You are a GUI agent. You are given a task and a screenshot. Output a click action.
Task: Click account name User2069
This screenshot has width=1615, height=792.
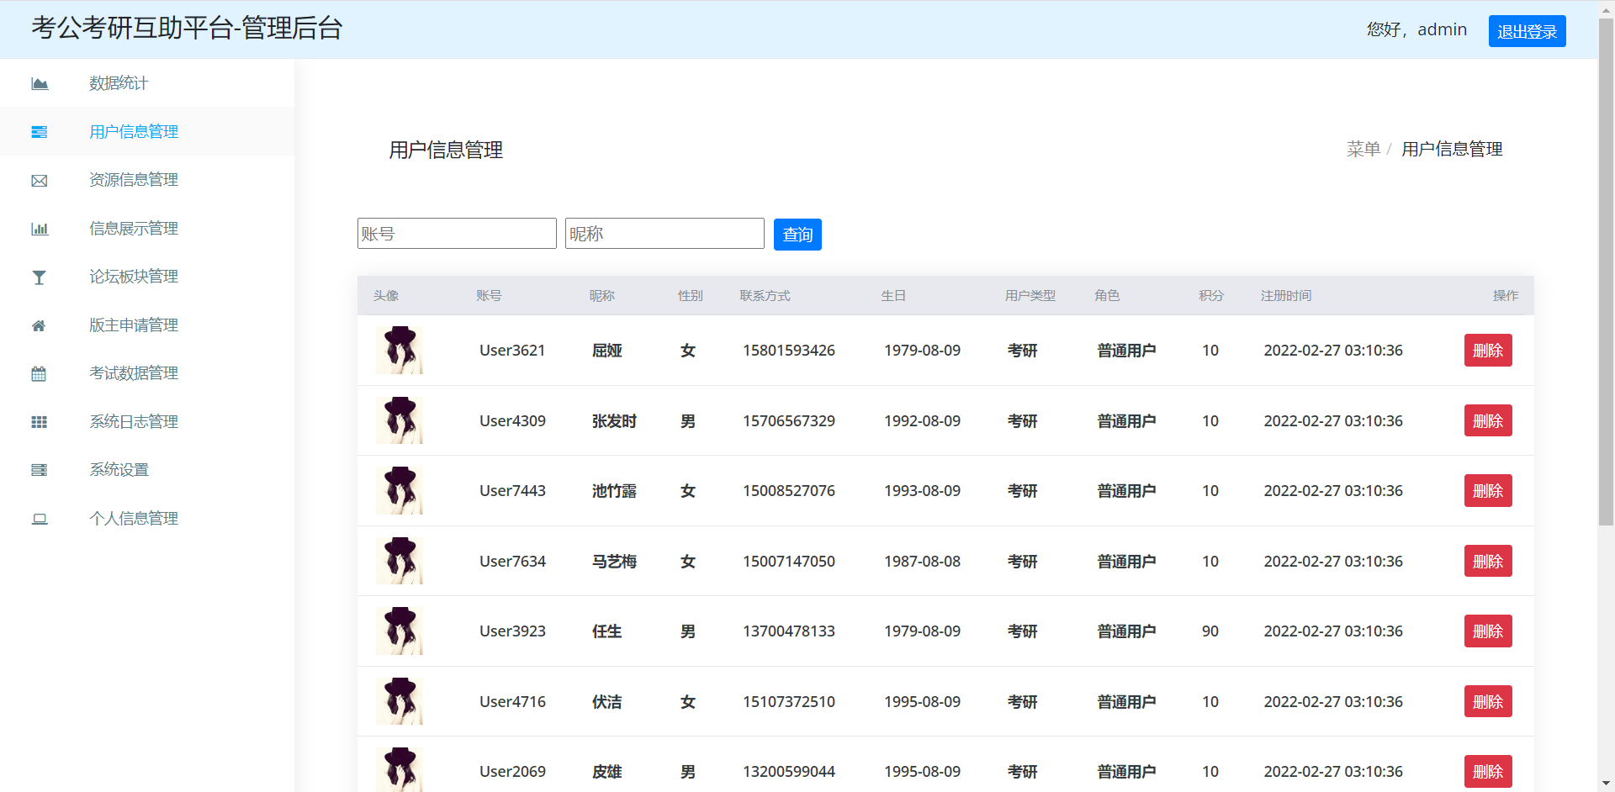(512, 772)
